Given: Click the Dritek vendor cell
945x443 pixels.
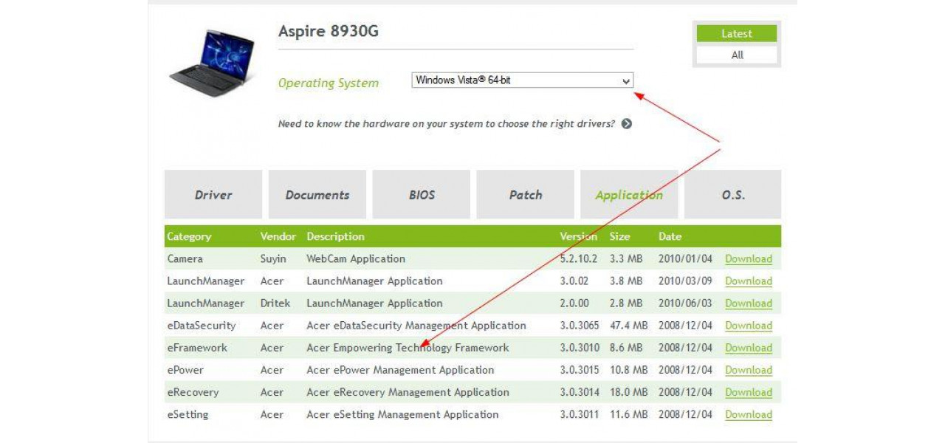Looking at the screenshot, I should [275, 303].
